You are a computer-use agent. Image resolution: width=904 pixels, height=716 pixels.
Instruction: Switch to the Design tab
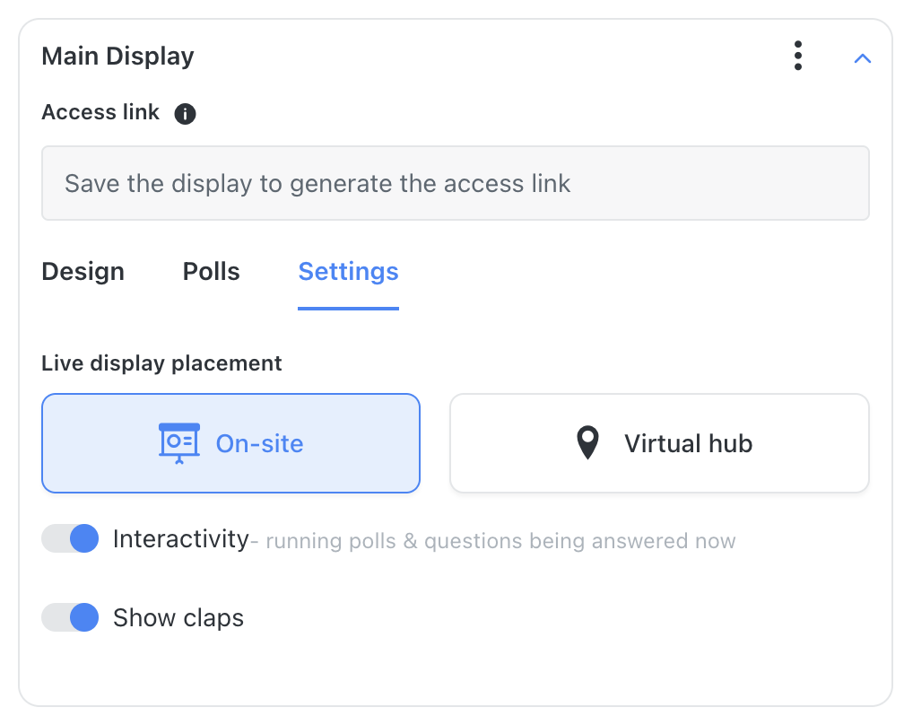83,271
